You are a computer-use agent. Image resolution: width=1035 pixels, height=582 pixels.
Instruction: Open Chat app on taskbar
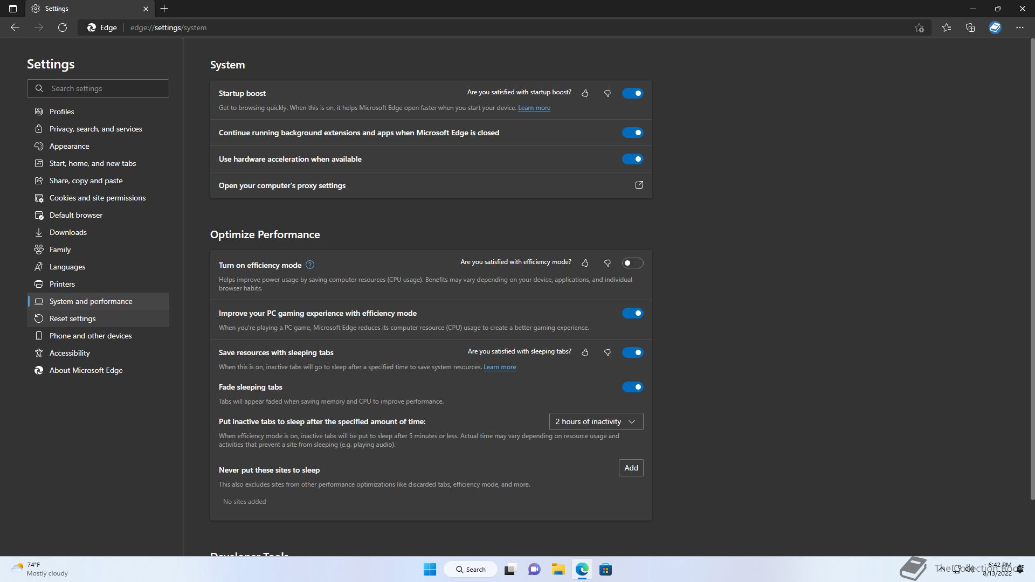point(534,569)
